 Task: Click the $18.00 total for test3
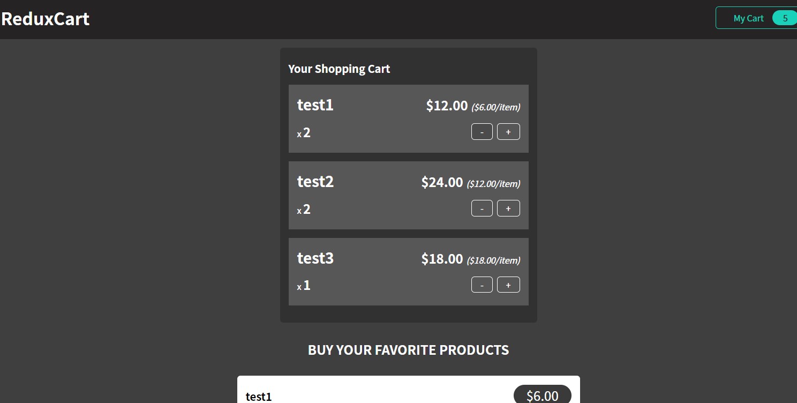[x=442, y=259]
